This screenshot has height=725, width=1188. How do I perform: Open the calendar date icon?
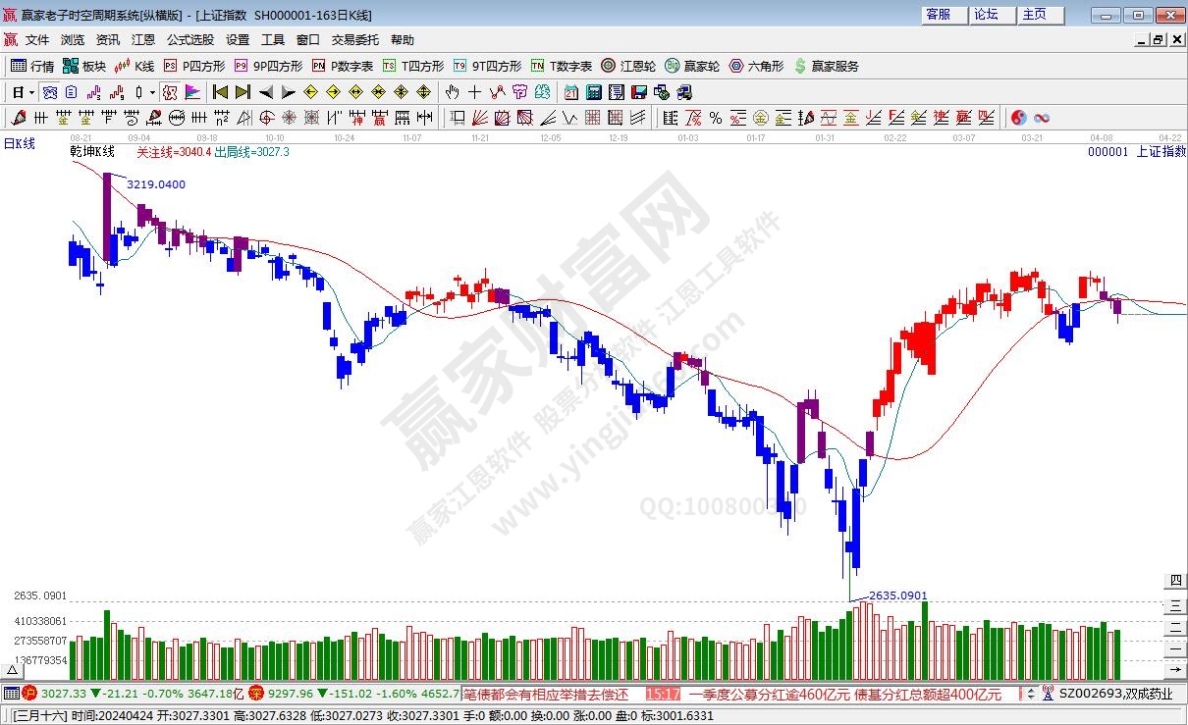pos(571,92)
